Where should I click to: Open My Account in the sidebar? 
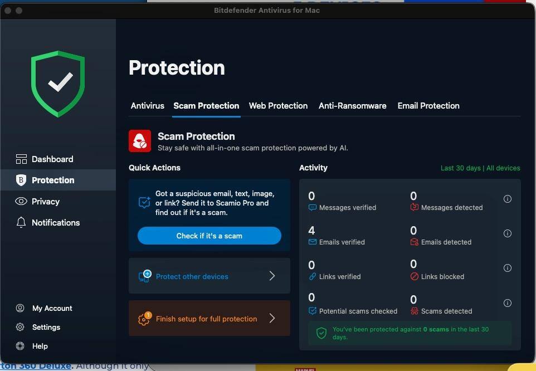tap(52, 309)
